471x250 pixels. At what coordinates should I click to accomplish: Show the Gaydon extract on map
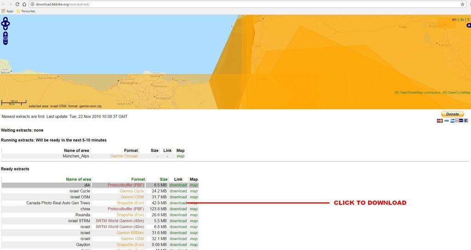pos(194,245)
